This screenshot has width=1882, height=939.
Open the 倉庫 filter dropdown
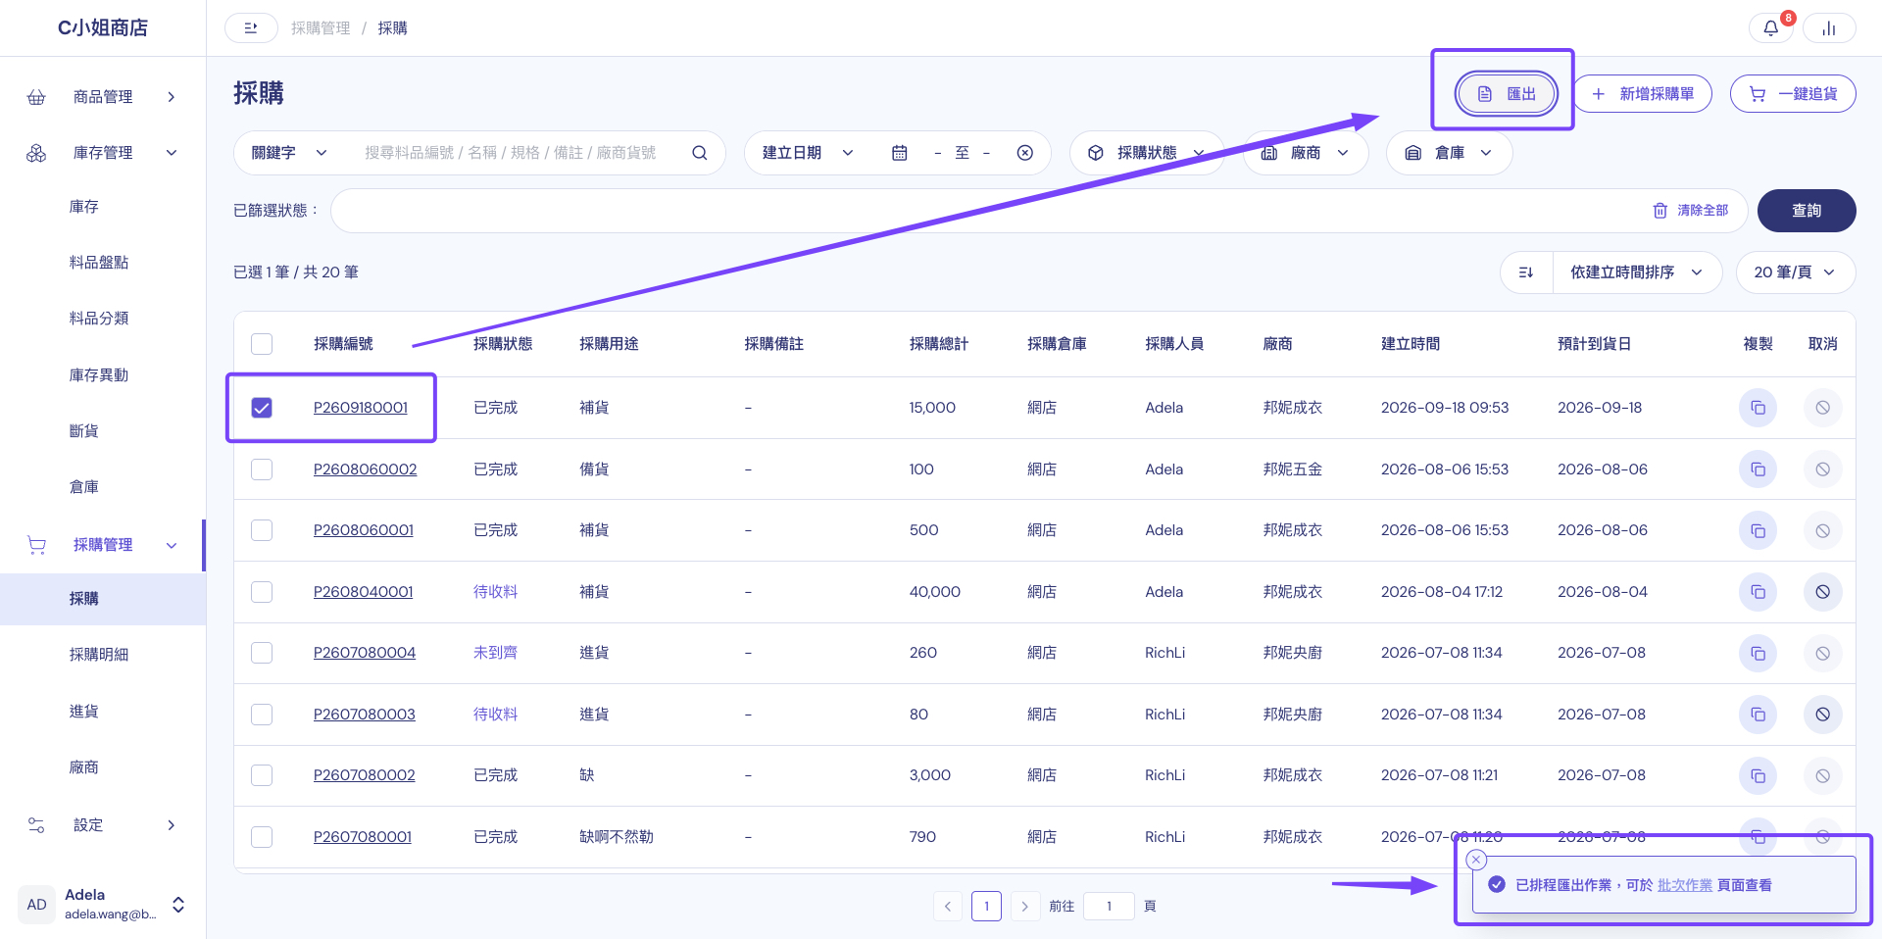pyautogui.click(x=1449, y=153)
